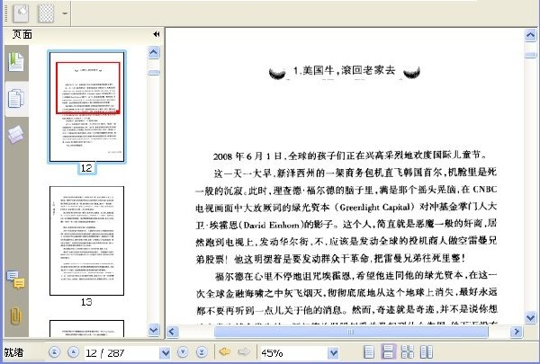Screen dimensions: 540x364
Task: Go to first page button
Action: coord(54,352)
